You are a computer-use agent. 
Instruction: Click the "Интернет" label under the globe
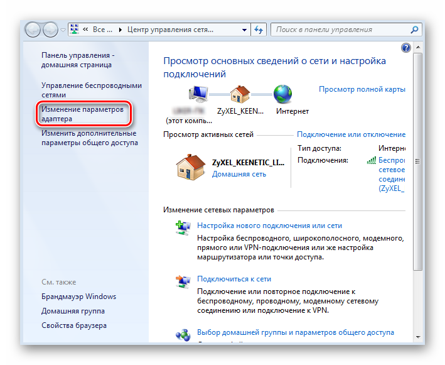click(292, 111)
